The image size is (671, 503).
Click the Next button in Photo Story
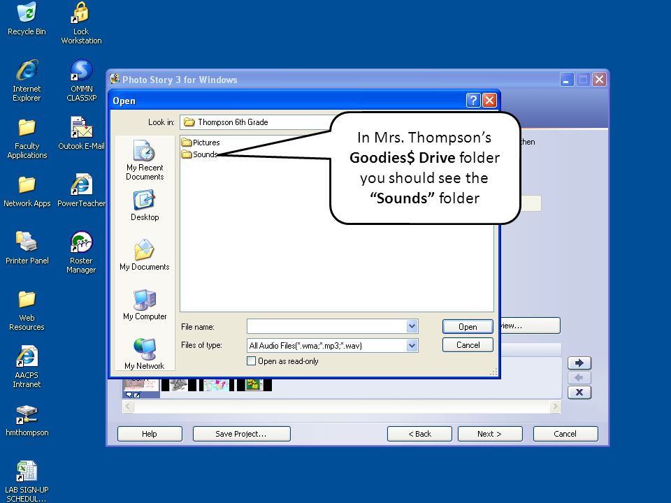(x=490, y=434)
